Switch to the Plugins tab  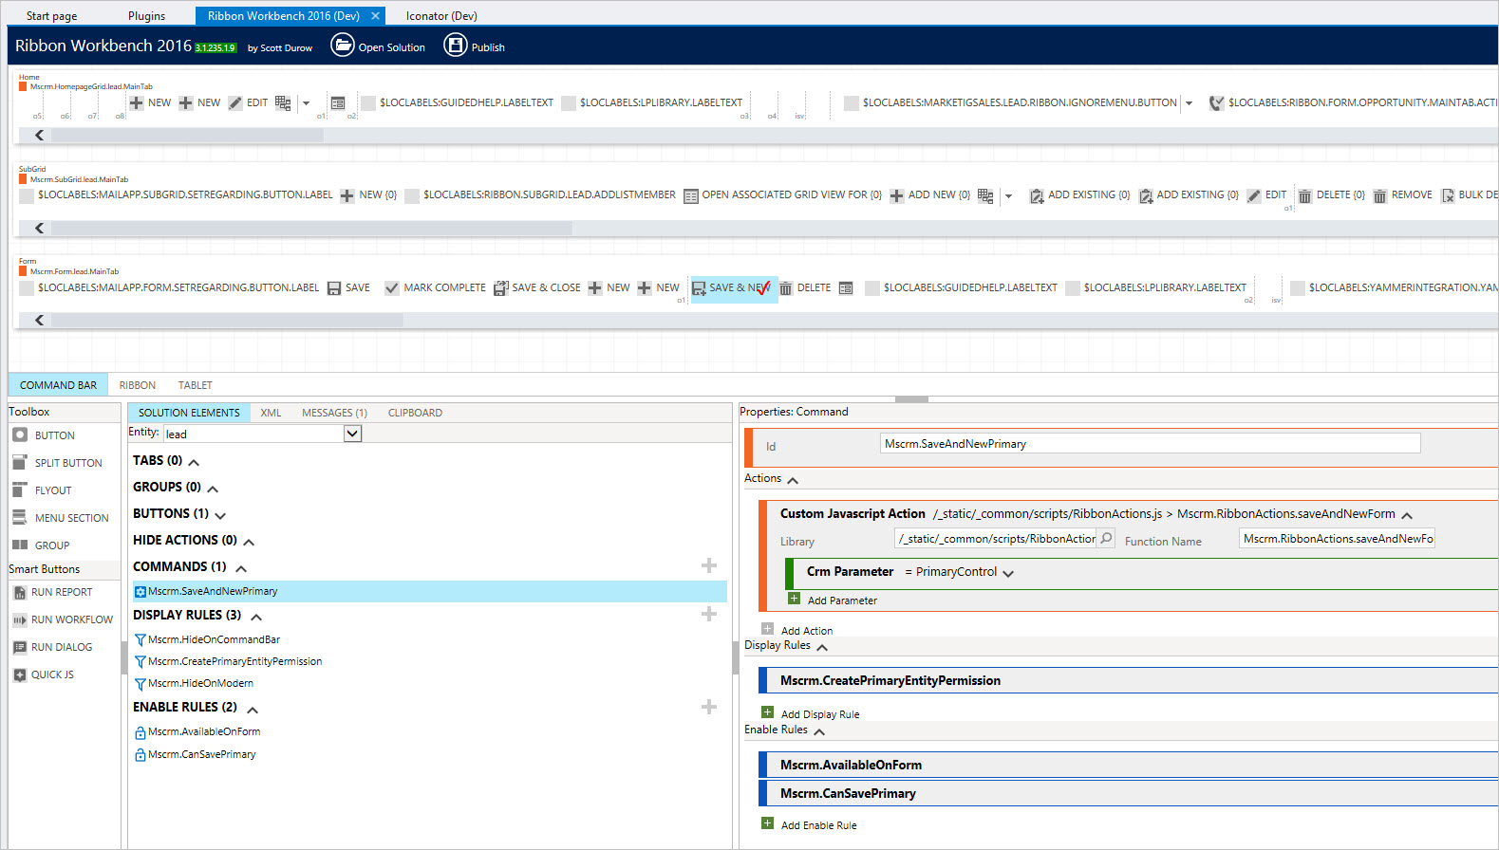[x=146, y=16]
